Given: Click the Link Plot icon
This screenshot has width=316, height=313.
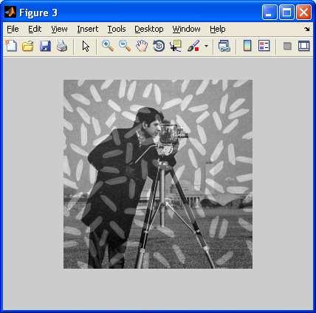Looking at the screenshot, I should point(224,46).
